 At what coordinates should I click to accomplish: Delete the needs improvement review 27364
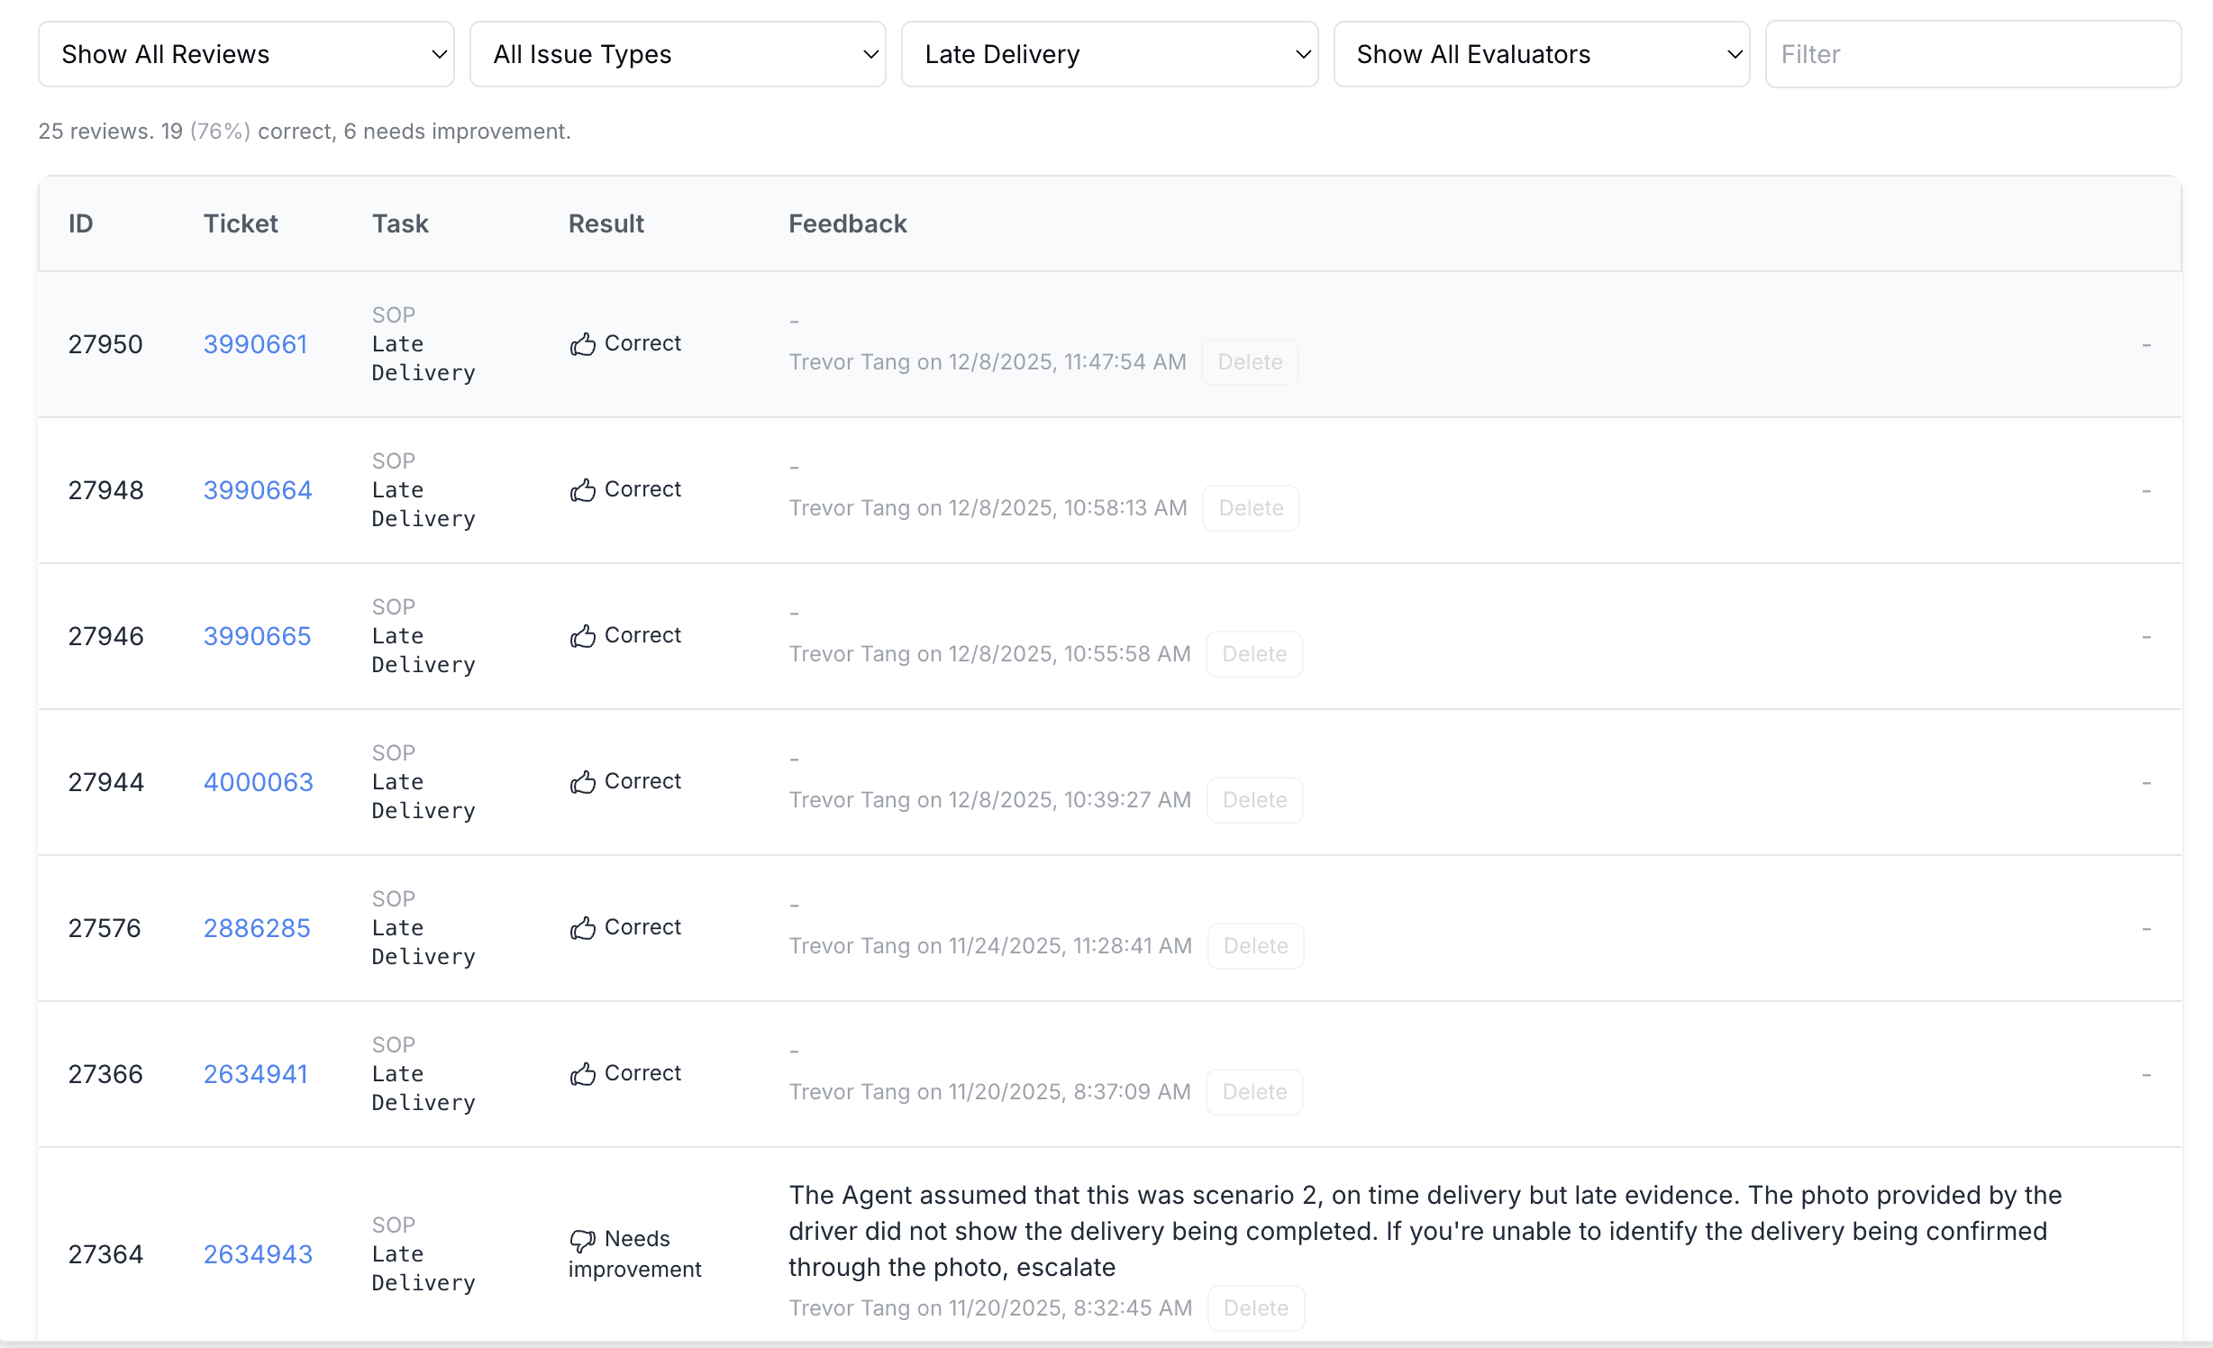1255,1308
